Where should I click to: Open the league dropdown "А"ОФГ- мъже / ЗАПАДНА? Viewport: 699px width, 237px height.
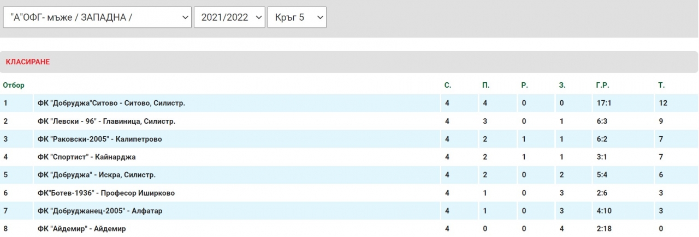[97, 17]
